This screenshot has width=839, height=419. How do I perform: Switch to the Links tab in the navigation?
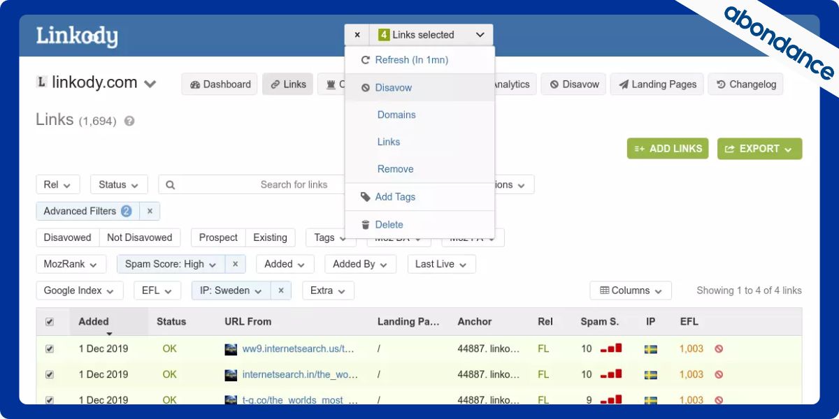point(287,84)
